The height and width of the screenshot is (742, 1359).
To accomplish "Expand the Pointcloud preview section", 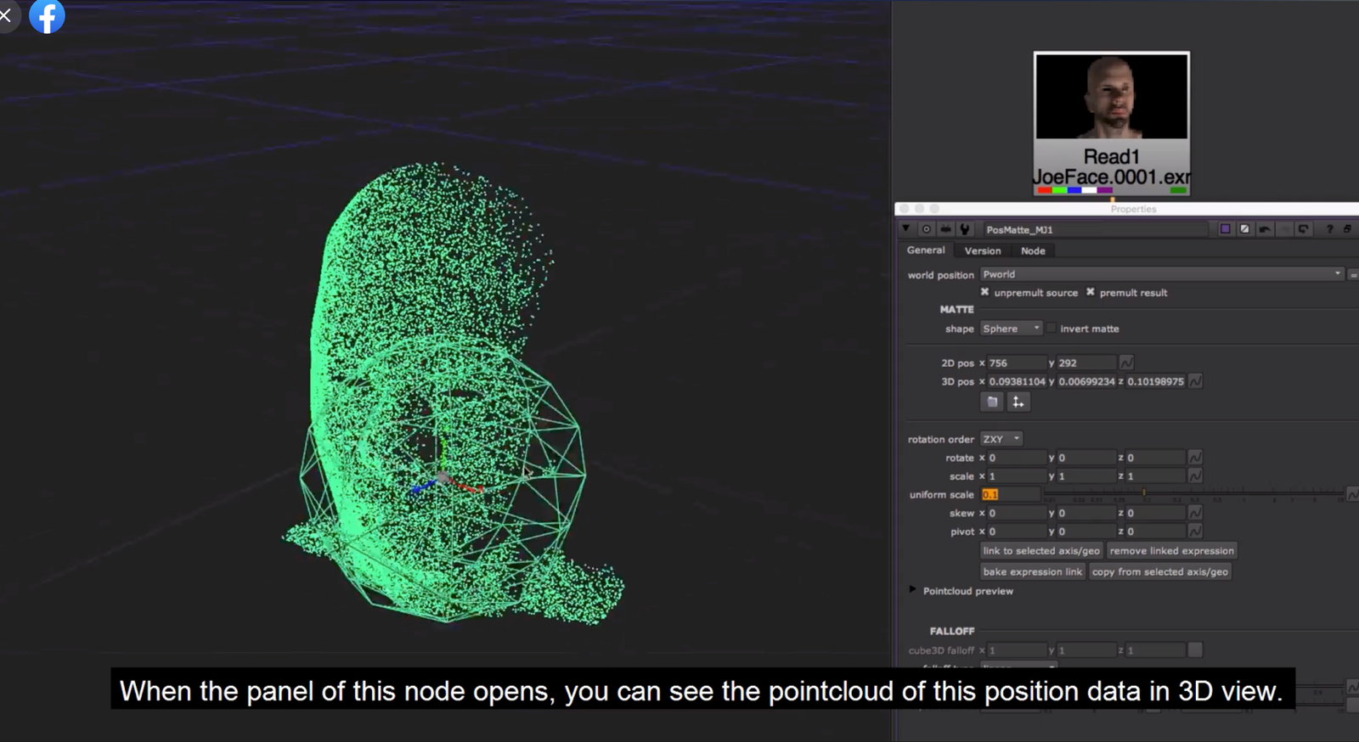I will click(x=913, y=590).
